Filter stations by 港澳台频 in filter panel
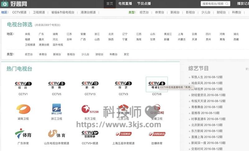Viewport: 249px width, 151px height. click(x=44, y=45)
